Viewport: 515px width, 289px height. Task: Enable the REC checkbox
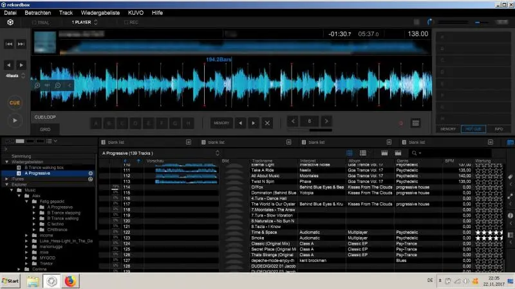point(125,22)
